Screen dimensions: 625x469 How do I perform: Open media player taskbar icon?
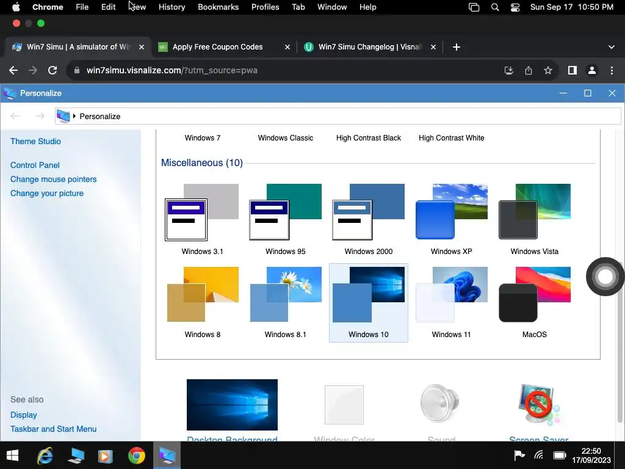pyautogui.click(x=106, y=456)
